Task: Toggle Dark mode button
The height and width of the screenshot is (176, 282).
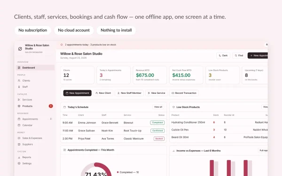Action: click(223, 55)
